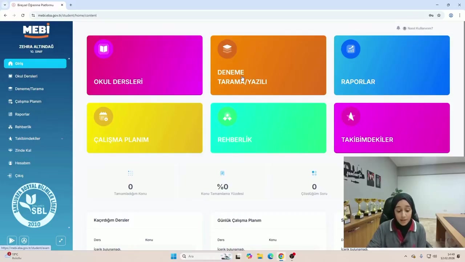Expand the Takibimdekiler sidebar submenu
The height and width of the screenshot is (262, 465).
click(x=62, y=139)
